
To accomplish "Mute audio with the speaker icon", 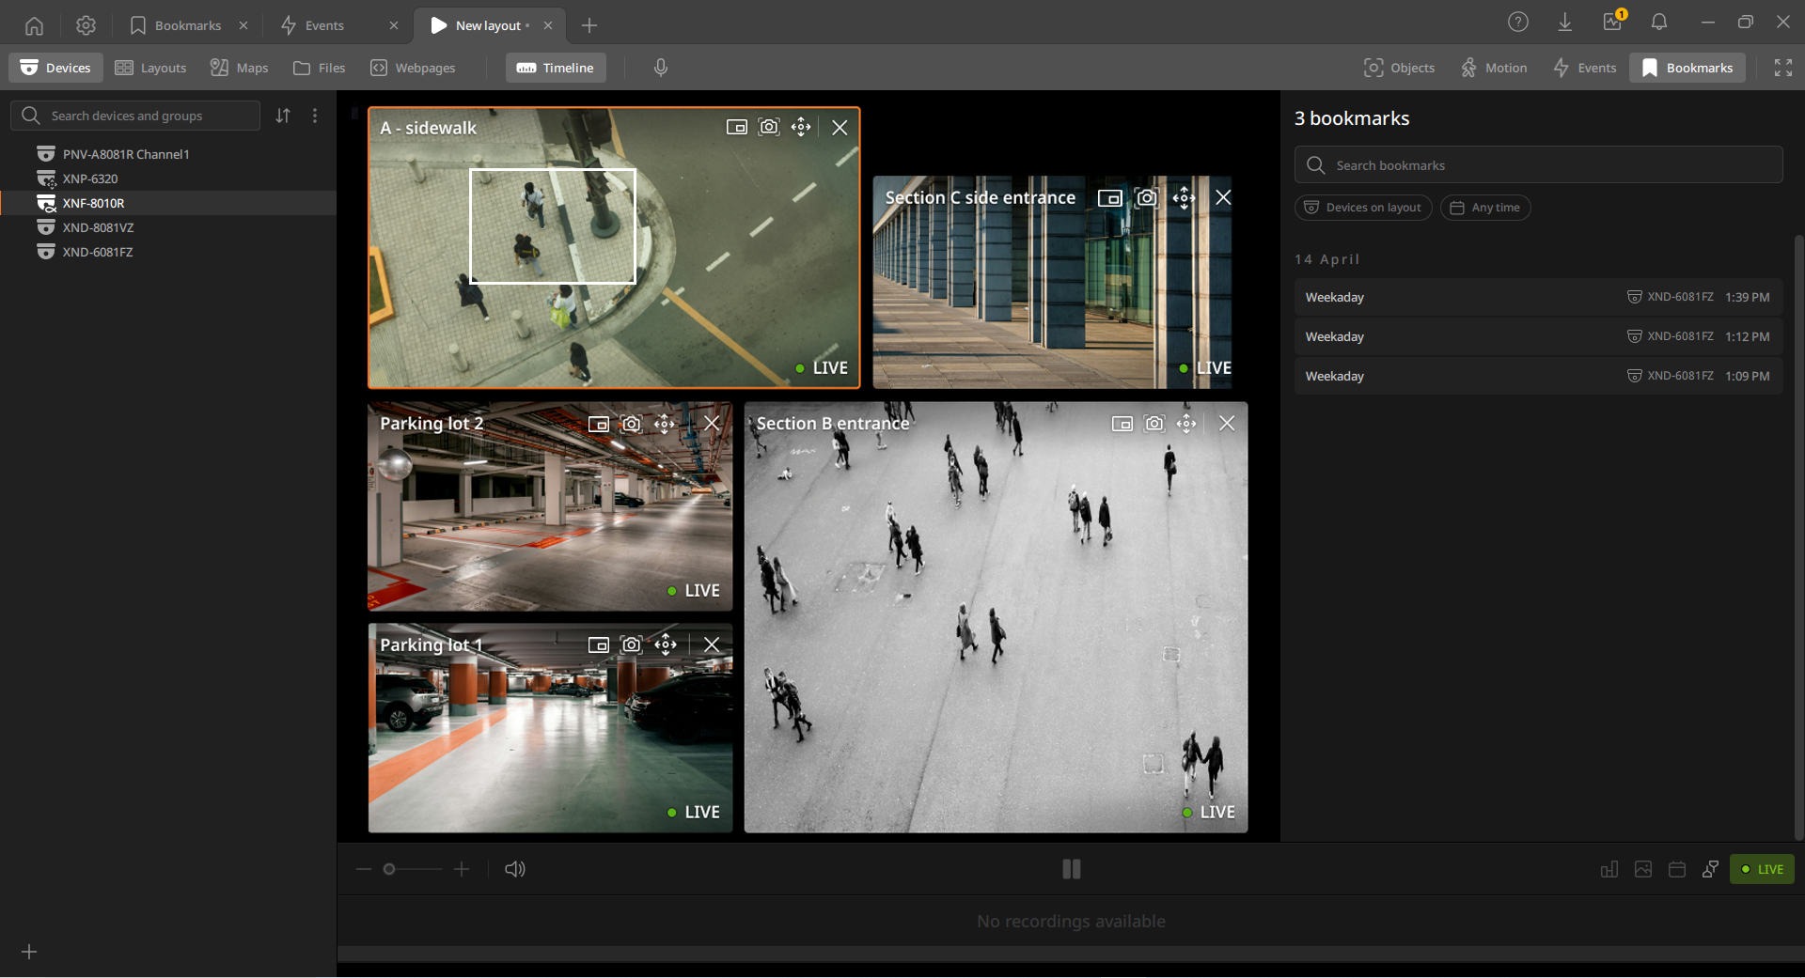I will pos(515,869).
